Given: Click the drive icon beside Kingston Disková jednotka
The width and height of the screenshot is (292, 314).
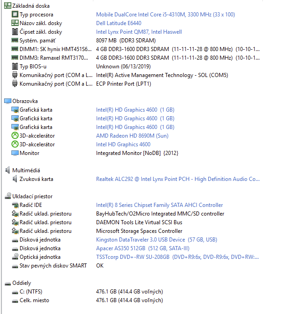Looking at the screenshot, I should click(x=15, y=241).
